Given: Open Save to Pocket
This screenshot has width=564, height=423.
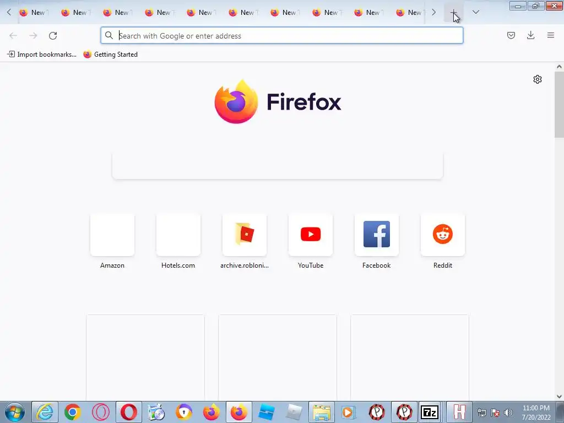Looking at the screenshot, I should click(x=511, y=35).
